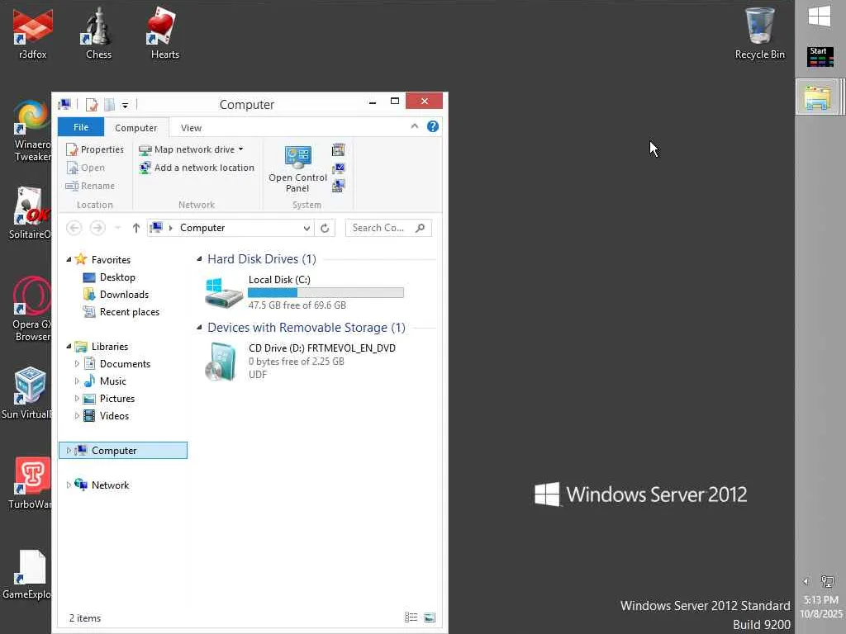
Task: Click Open Control Panel in the ribbon
Action: click(x=297, y=170)
